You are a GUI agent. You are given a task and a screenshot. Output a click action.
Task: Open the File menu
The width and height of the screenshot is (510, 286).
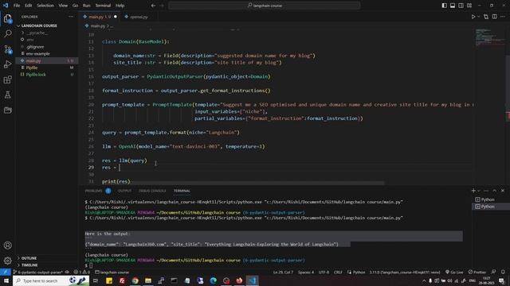[x=17, y=6]
